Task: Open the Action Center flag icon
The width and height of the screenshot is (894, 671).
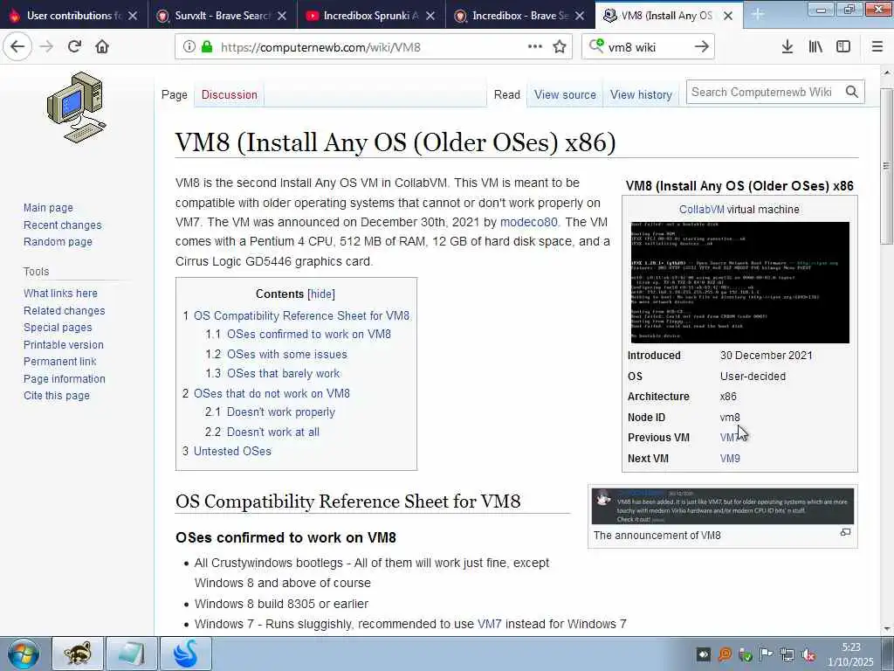Action: pyautogui.click(x=767, y=654)
